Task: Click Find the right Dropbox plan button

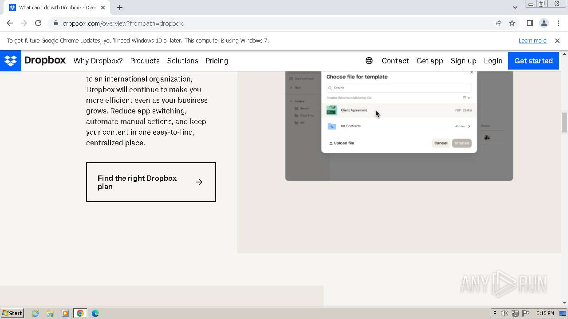Action: pyautogui.click(x=151, y=182)
